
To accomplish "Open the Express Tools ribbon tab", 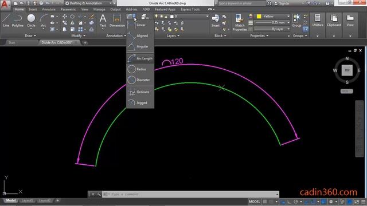I will pos(190,9).
